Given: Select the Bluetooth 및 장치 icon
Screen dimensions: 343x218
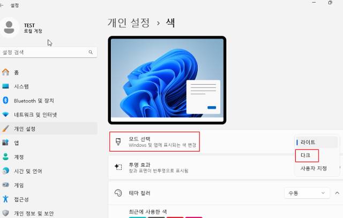Looking at the screenshot, I should pyautogui.click(x=5, y=100).
